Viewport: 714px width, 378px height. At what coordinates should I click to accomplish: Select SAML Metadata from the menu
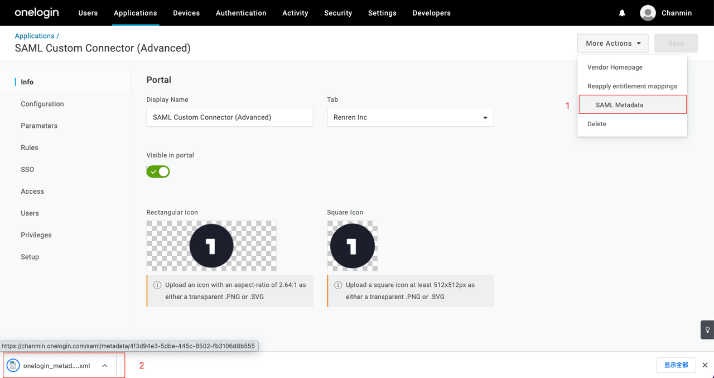[x=619, y=105]
